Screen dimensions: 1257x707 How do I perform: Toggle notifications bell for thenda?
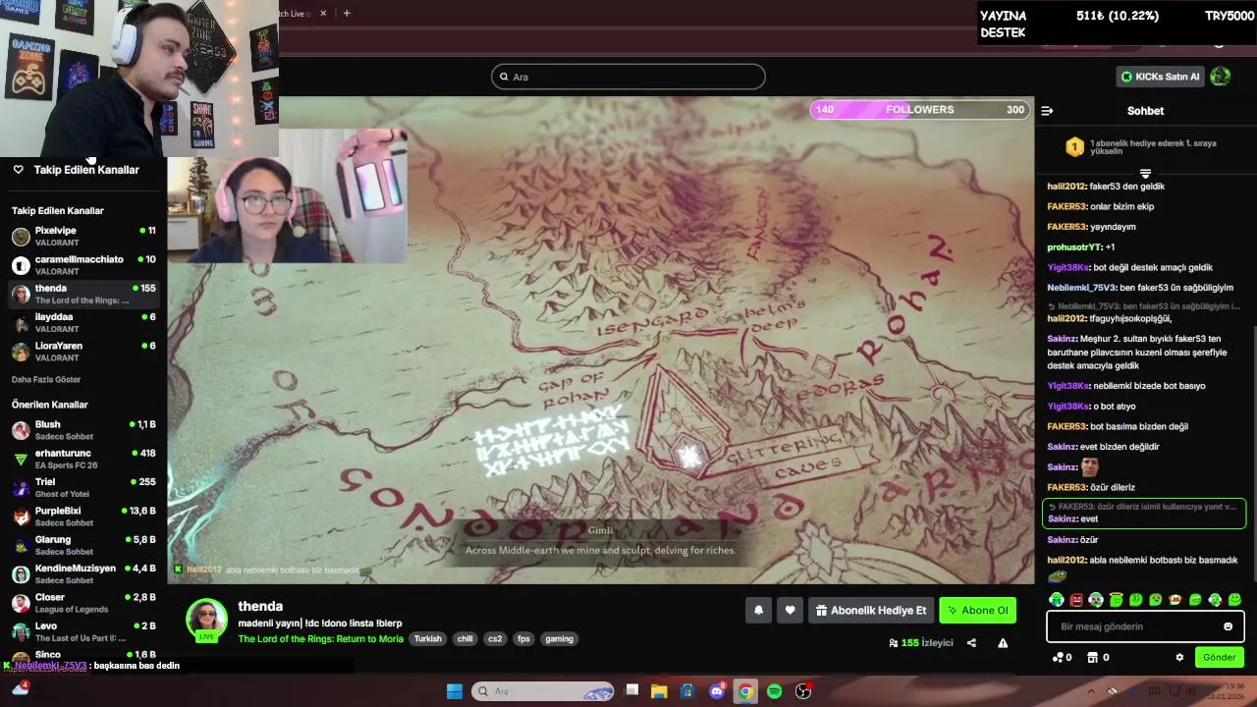point(758,611)
